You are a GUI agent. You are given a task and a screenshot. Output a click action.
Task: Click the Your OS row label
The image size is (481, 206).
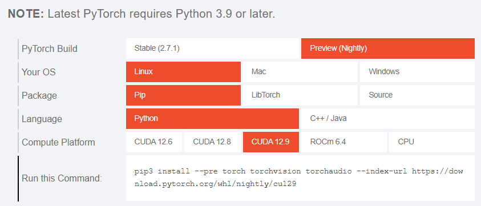point(38,72)
